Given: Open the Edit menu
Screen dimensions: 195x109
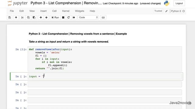Looking at the screenshot, I should (x=22, y=11).
